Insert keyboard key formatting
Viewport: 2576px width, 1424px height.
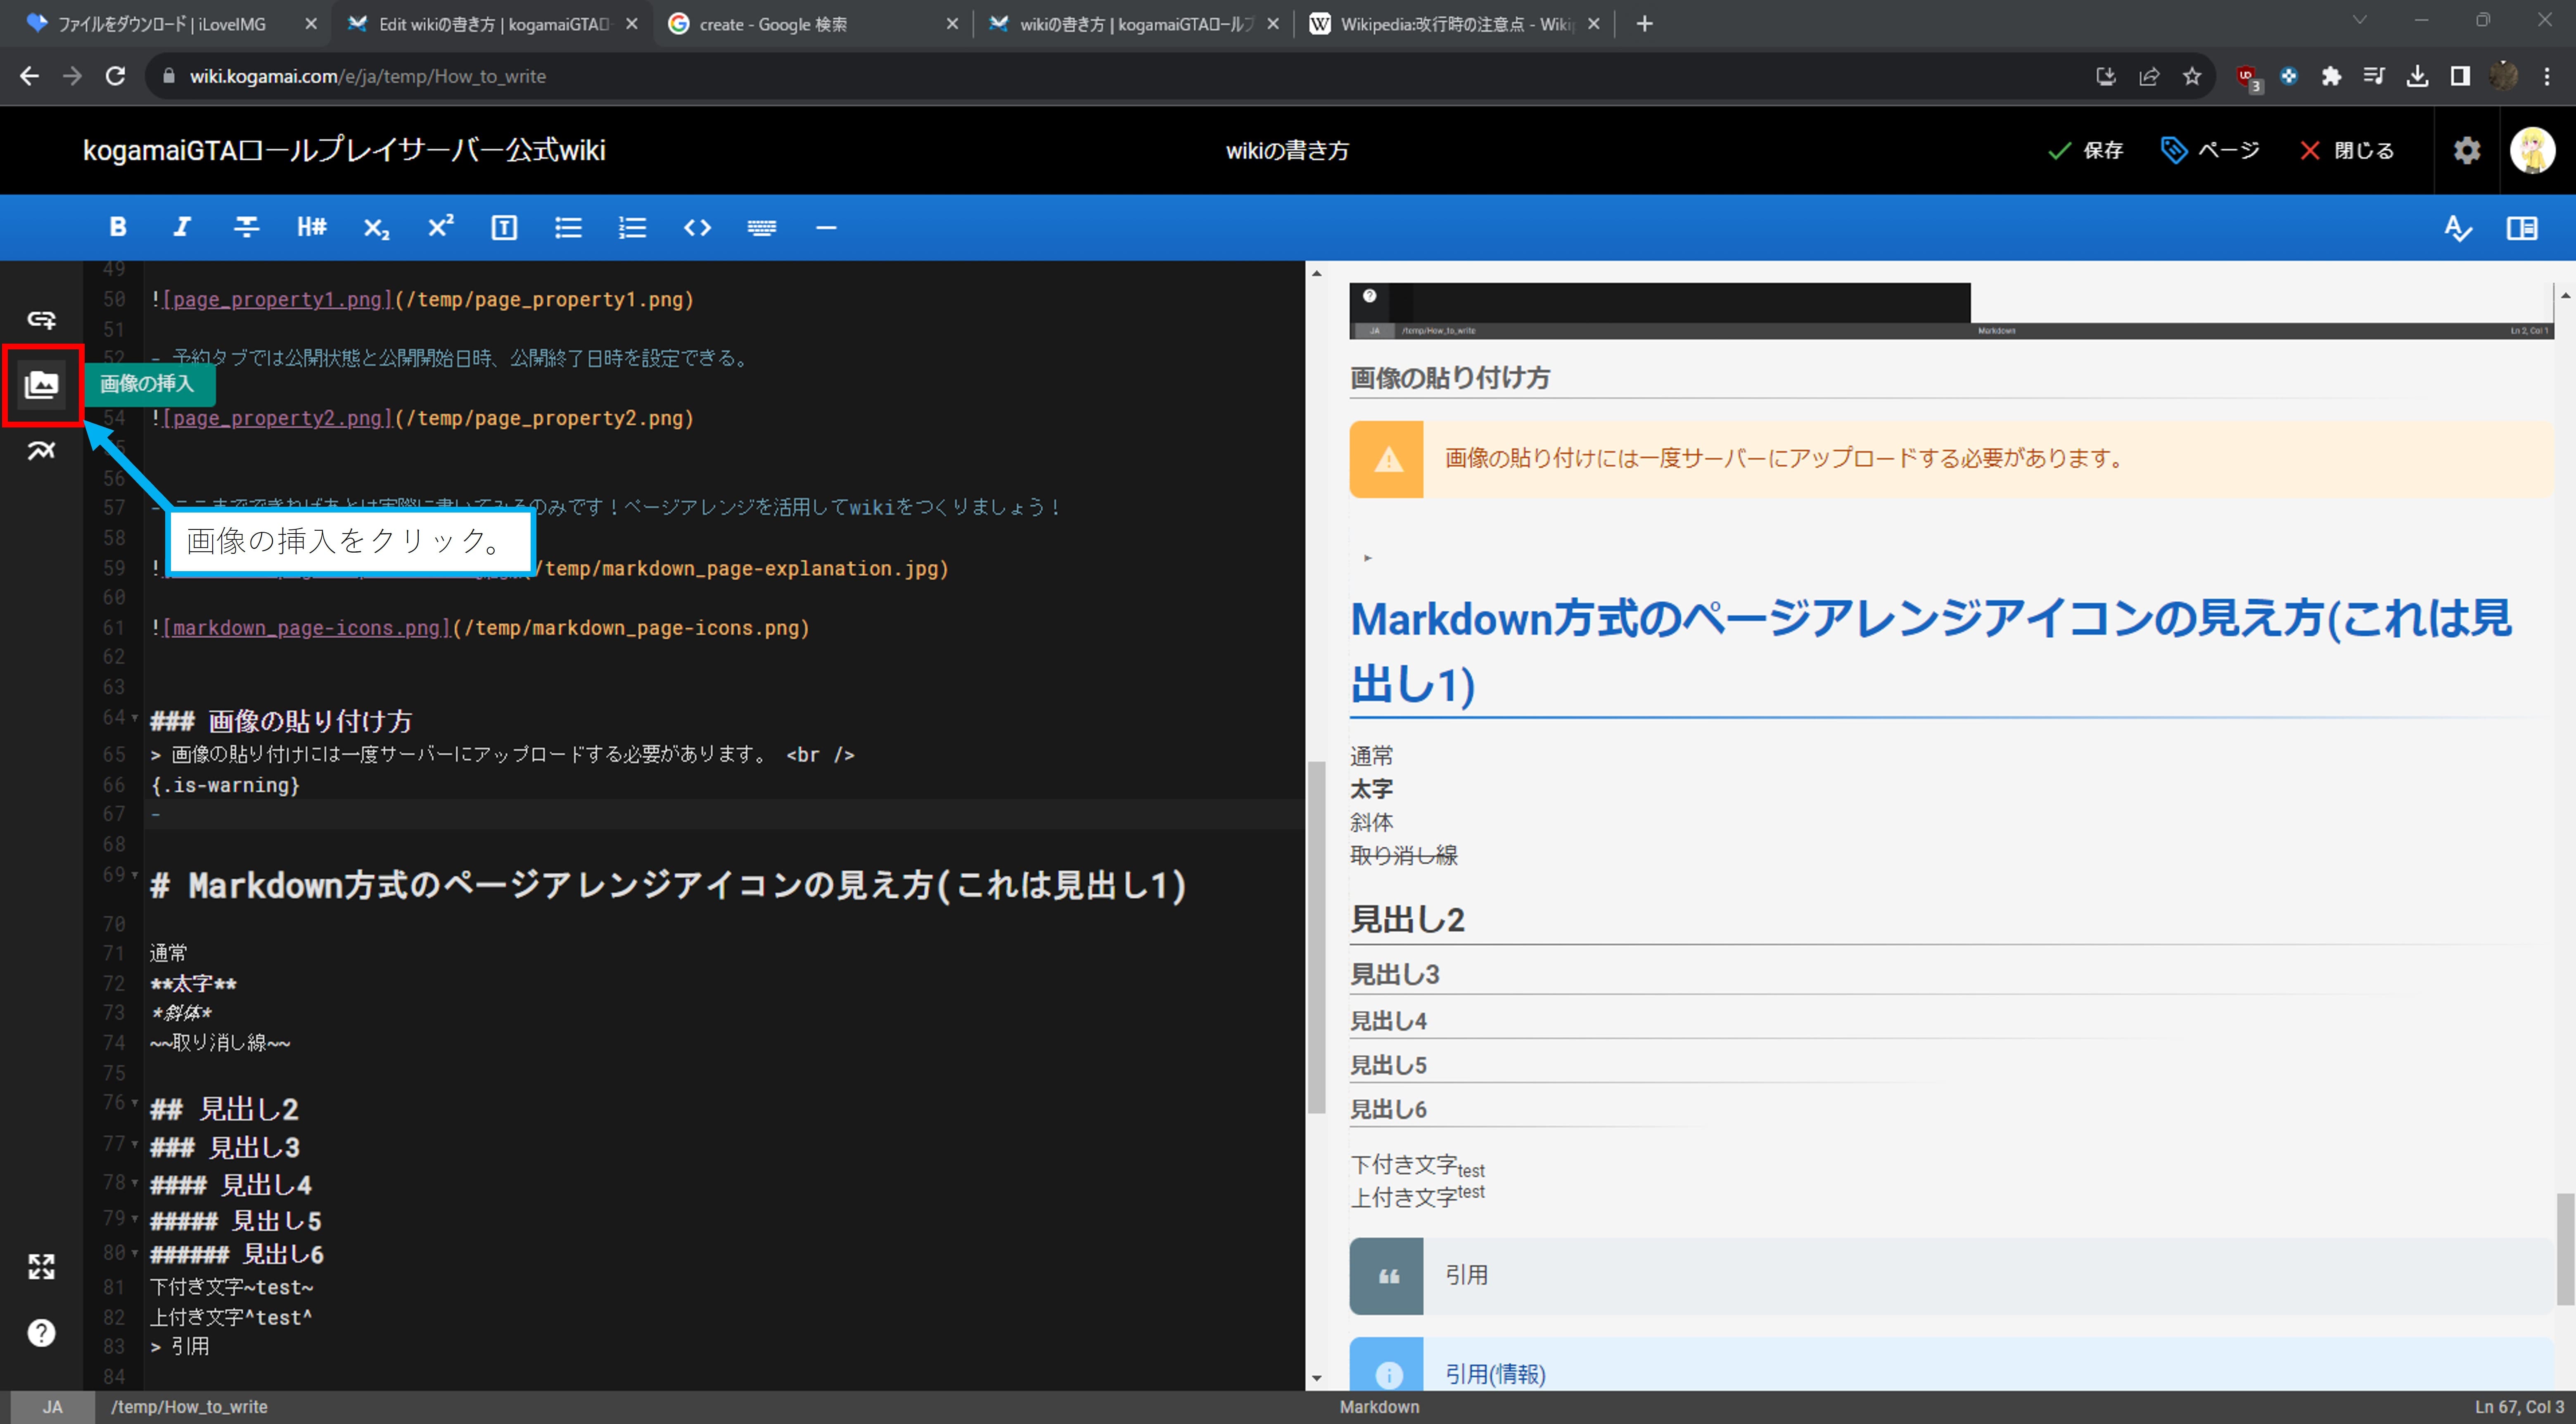[762, 228]
